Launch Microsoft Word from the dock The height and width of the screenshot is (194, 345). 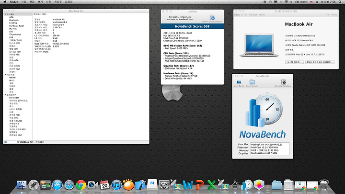pyautogui.click(x=188, y=185)
